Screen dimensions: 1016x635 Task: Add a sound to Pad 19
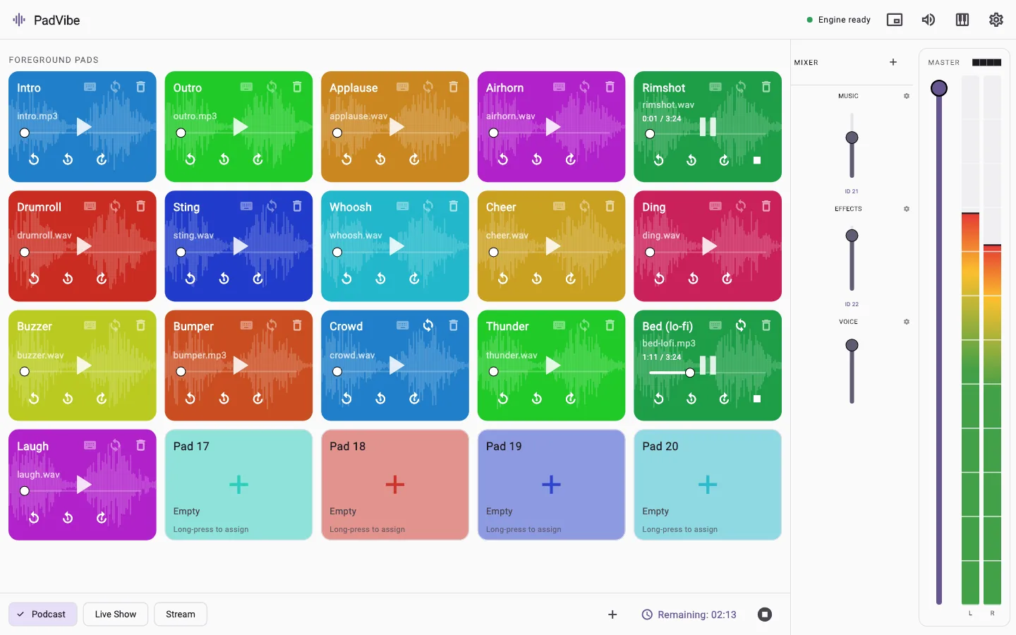(x=551, y=485)
